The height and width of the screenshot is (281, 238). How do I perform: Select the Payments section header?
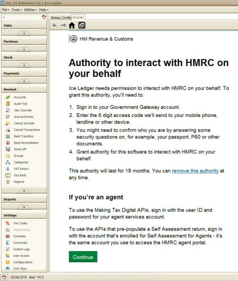24,74
